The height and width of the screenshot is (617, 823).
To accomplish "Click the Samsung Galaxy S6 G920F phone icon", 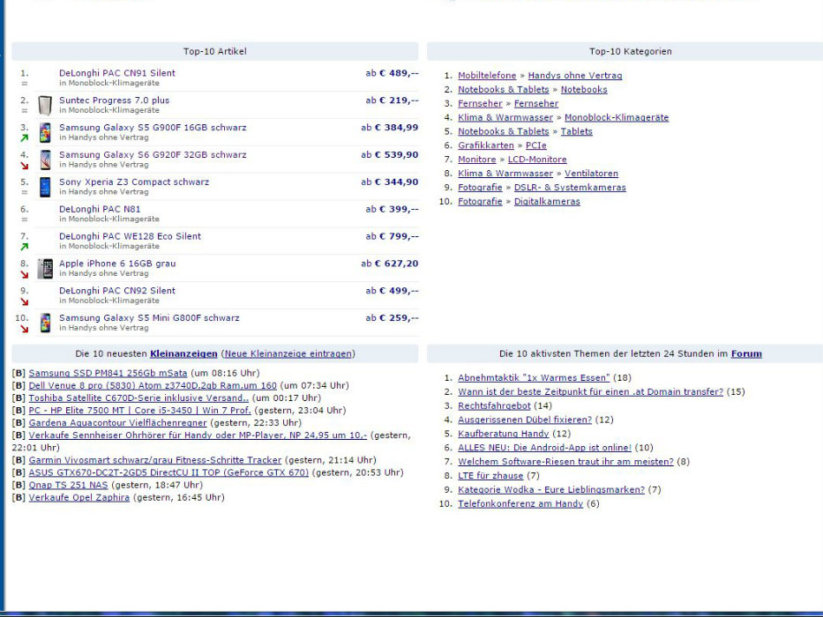I will 45,160.
